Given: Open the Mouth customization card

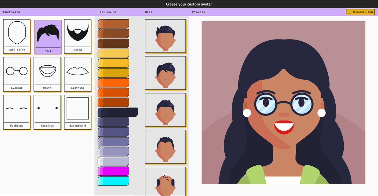Looking at the screenshot, I should pyautogui.click(x=47, y=74).
